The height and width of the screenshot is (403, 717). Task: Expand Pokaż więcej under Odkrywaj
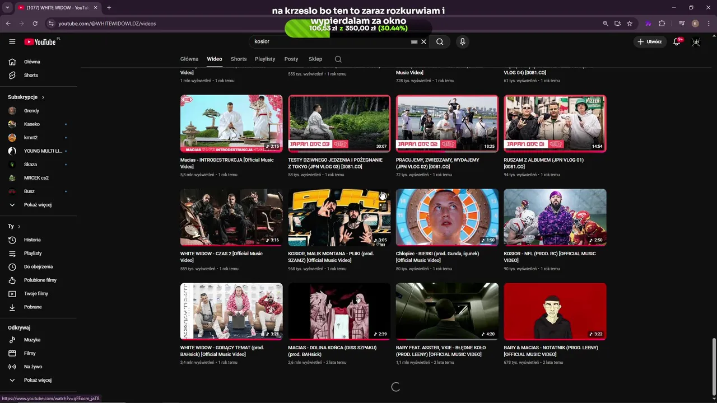tap(39, 380)
